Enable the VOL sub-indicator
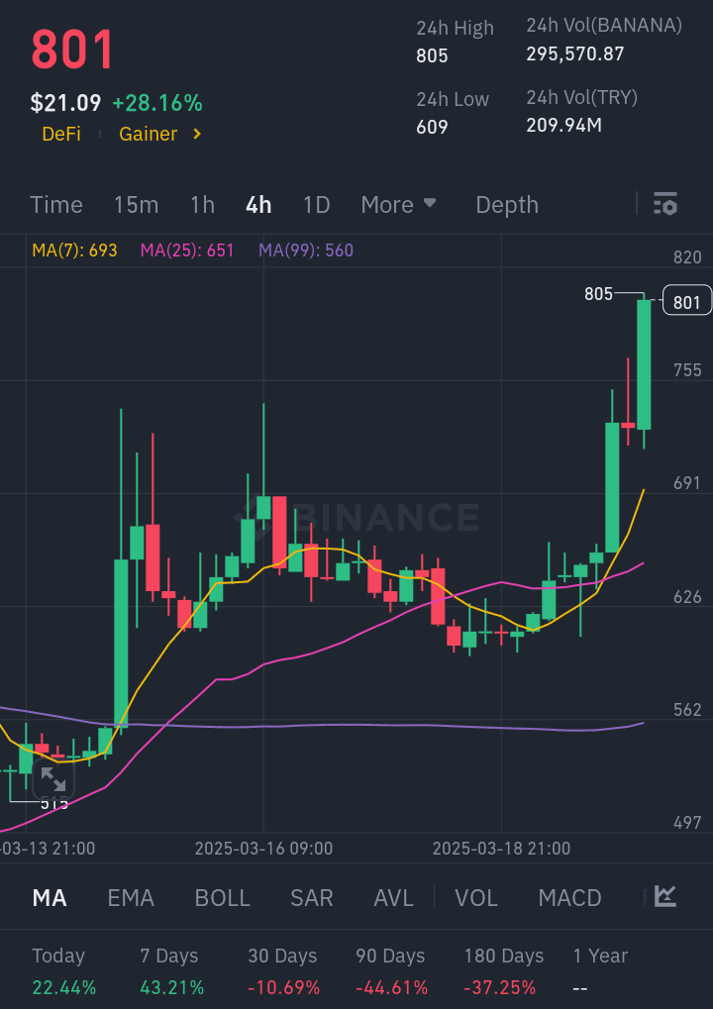This screenshot has width=713, height=1009. pos(476,898)
